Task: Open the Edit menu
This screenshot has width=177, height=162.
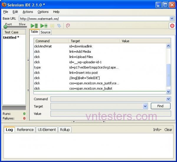Action: (15, 12)
